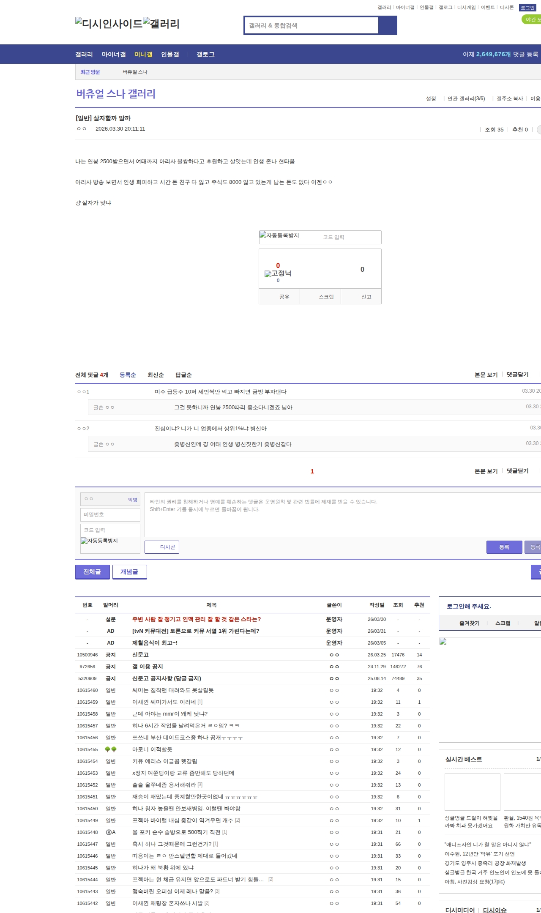
Task: Click the tree emoji icon in post list
Action: point(110,749)
